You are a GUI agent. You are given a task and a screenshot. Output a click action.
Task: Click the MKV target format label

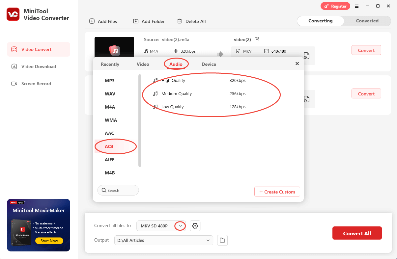[247, 51]
